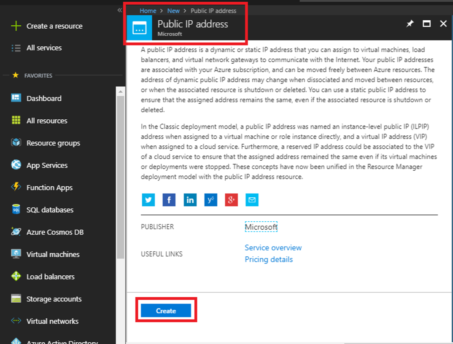Select App Services in favorites

47,165
